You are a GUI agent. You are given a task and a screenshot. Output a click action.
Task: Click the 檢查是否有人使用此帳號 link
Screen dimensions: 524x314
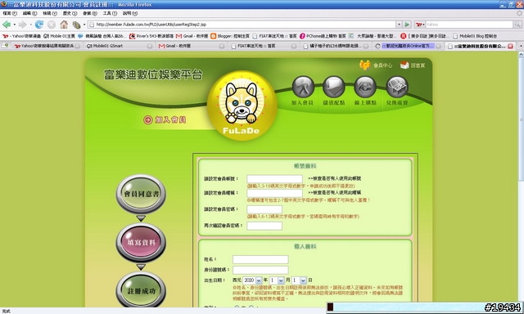coord(335,178)
